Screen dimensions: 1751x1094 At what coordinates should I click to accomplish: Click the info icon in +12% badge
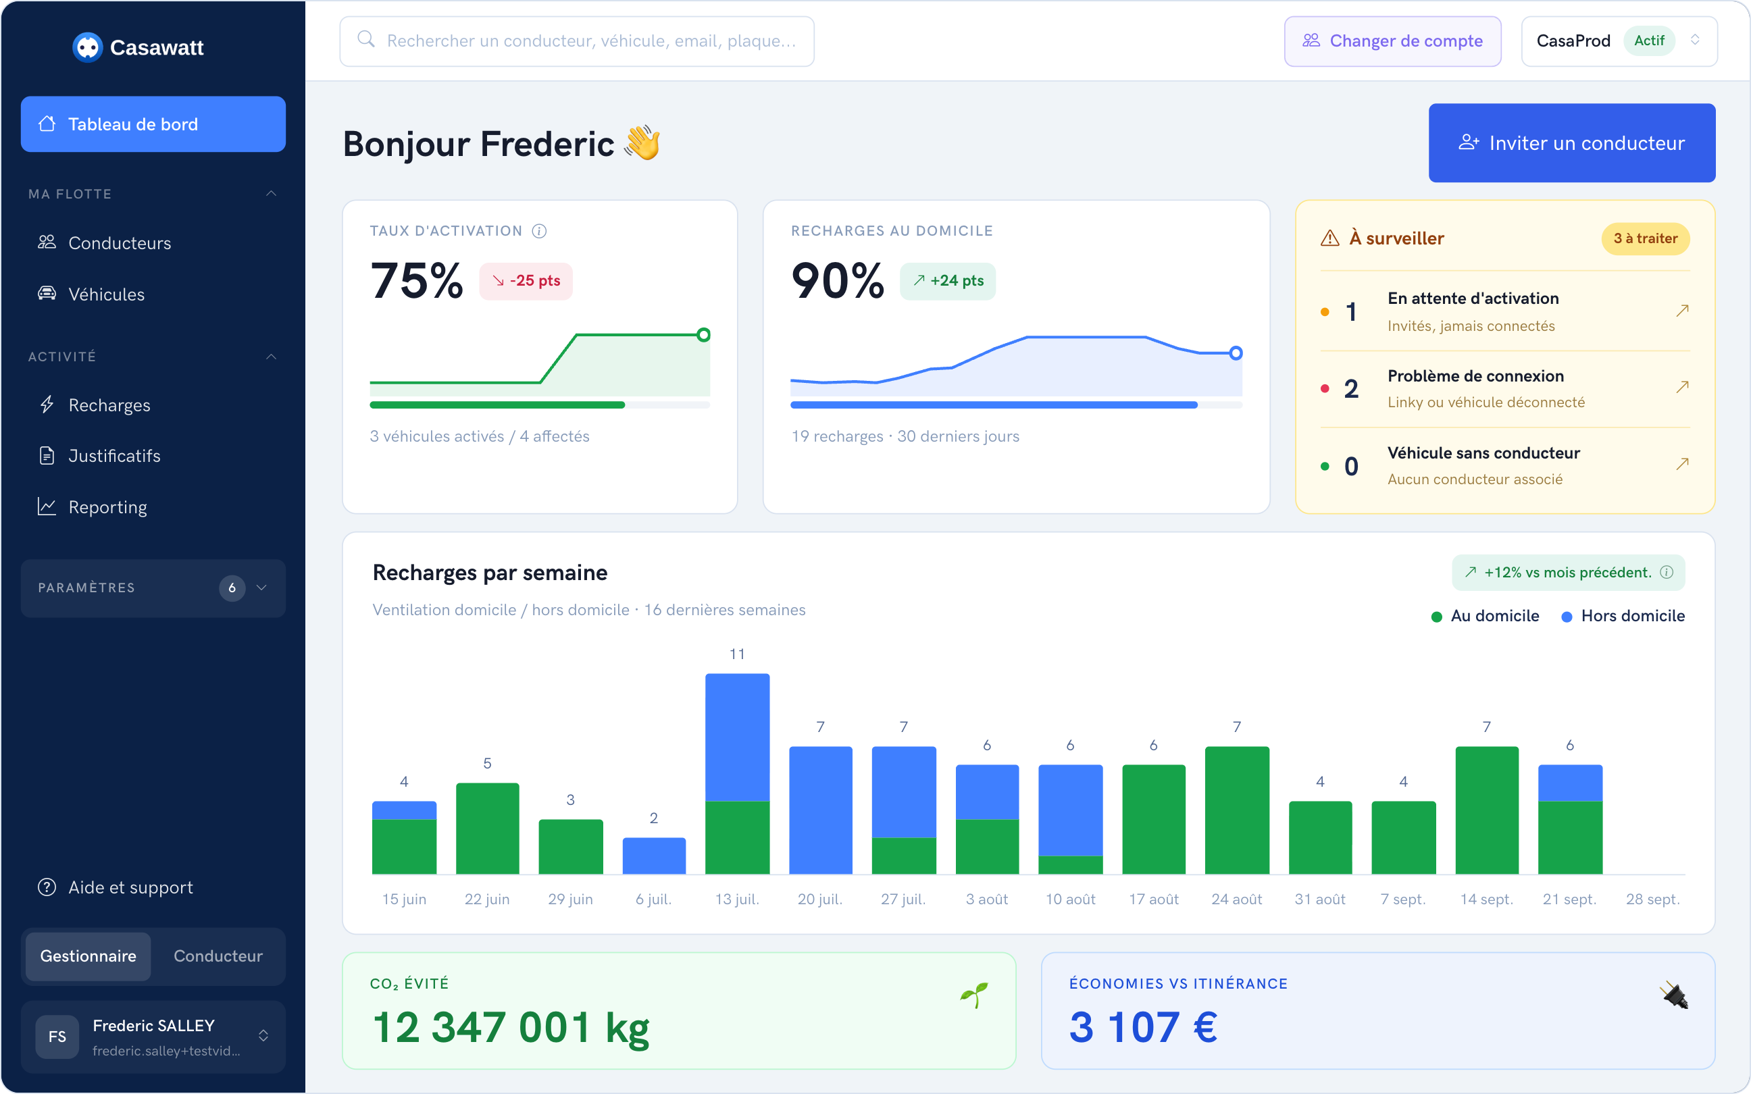tap(1667, 573)
